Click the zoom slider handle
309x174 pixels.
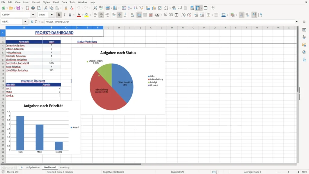(288, 172)
